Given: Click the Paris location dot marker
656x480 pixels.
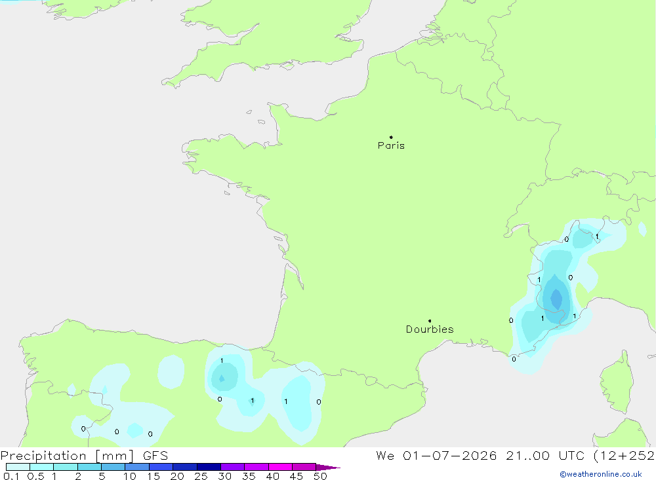Looking at the screenshot, I should 391,137.
